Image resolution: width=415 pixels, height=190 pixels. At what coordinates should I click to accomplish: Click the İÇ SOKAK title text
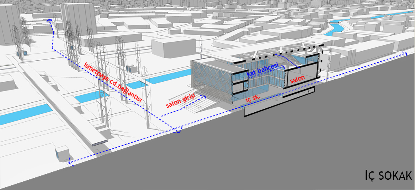click(388, 175)
